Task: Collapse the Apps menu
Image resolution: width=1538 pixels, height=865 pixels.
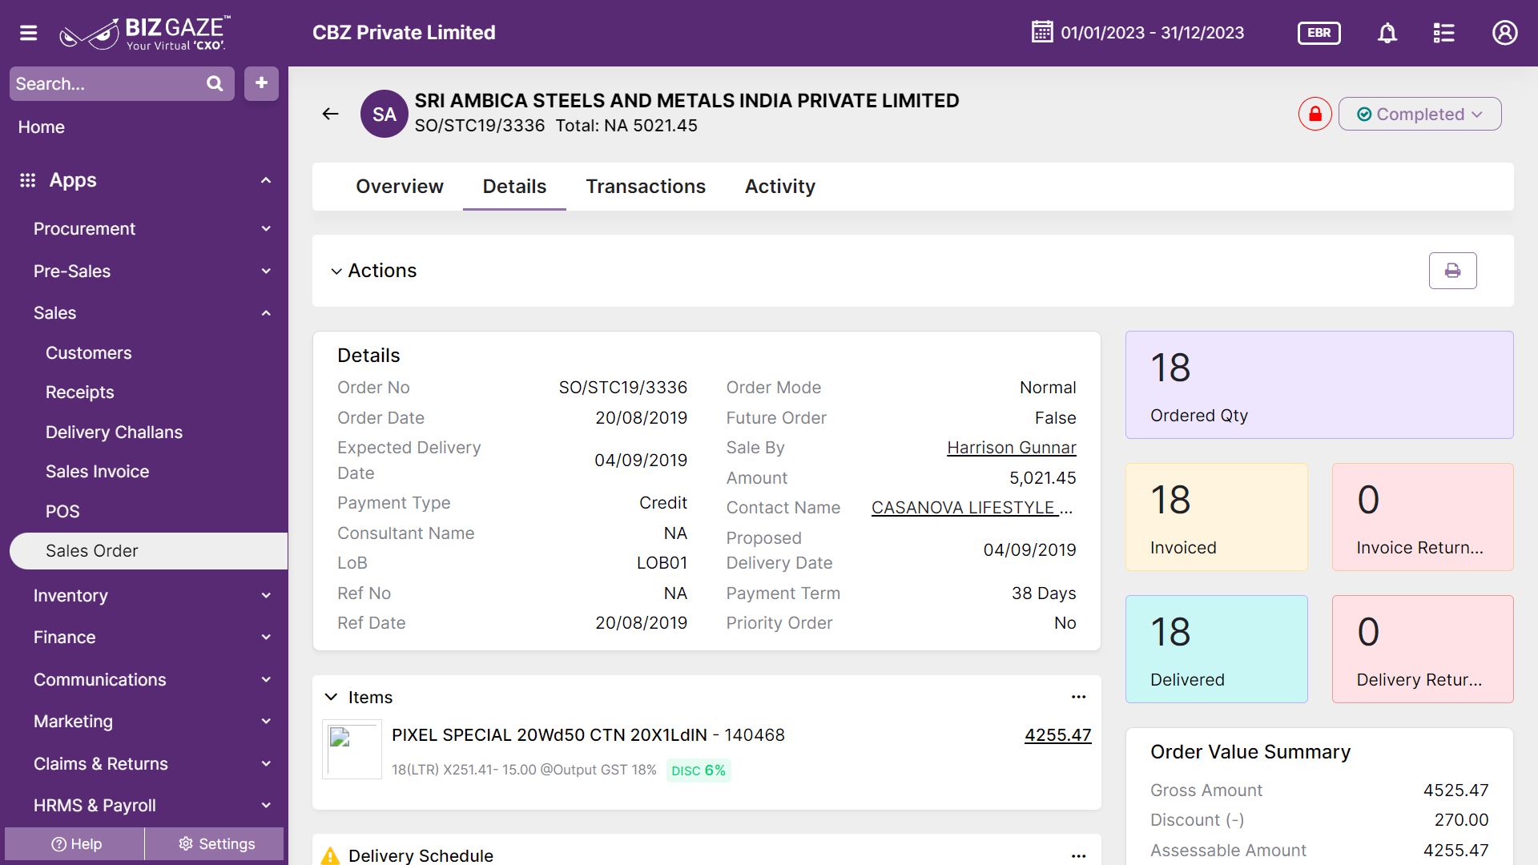Action: (x=266, y=180)
